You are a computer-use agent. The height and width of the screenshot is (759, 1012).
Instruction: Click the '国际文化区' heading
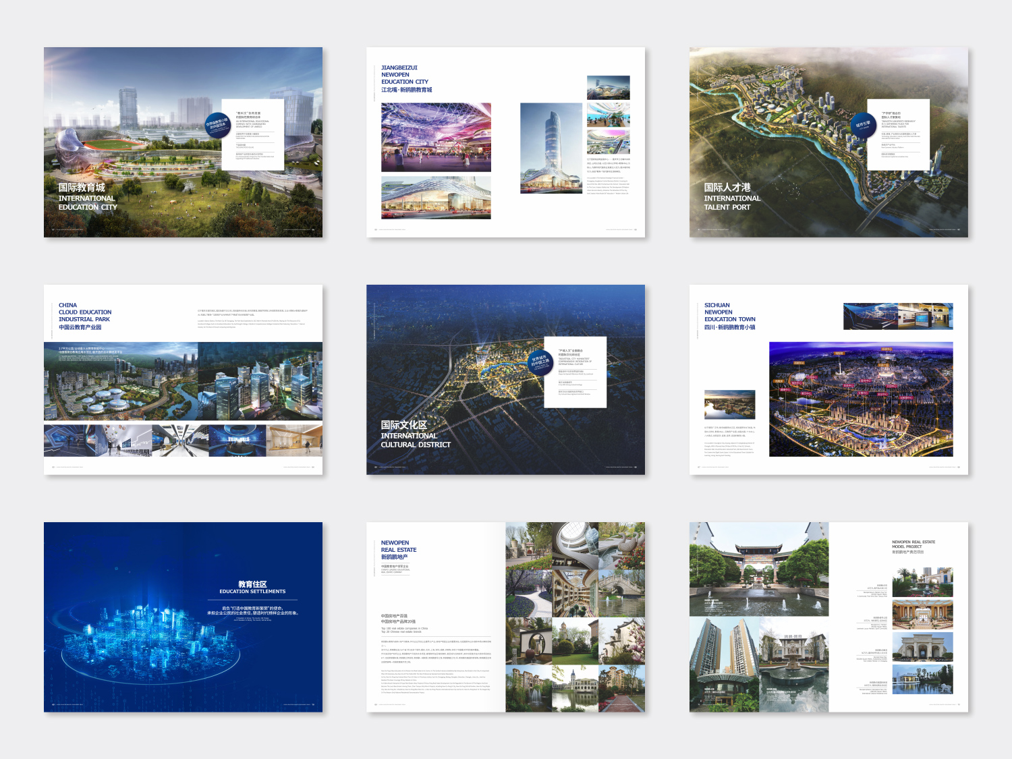pyautogui.click(x=404, y=425)
